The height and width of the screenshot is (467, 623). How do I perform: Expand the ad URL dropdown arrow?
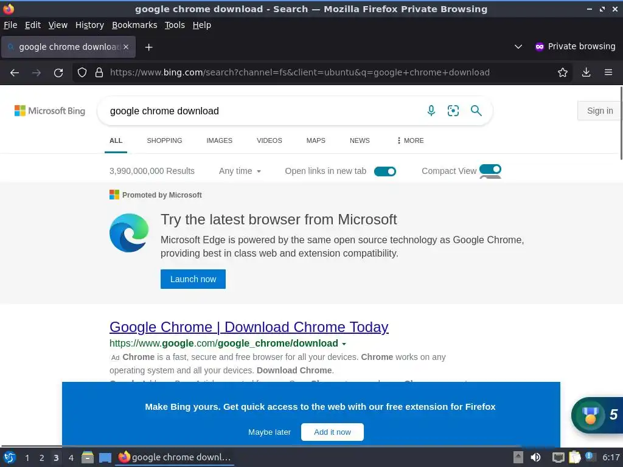coord(344,344)
